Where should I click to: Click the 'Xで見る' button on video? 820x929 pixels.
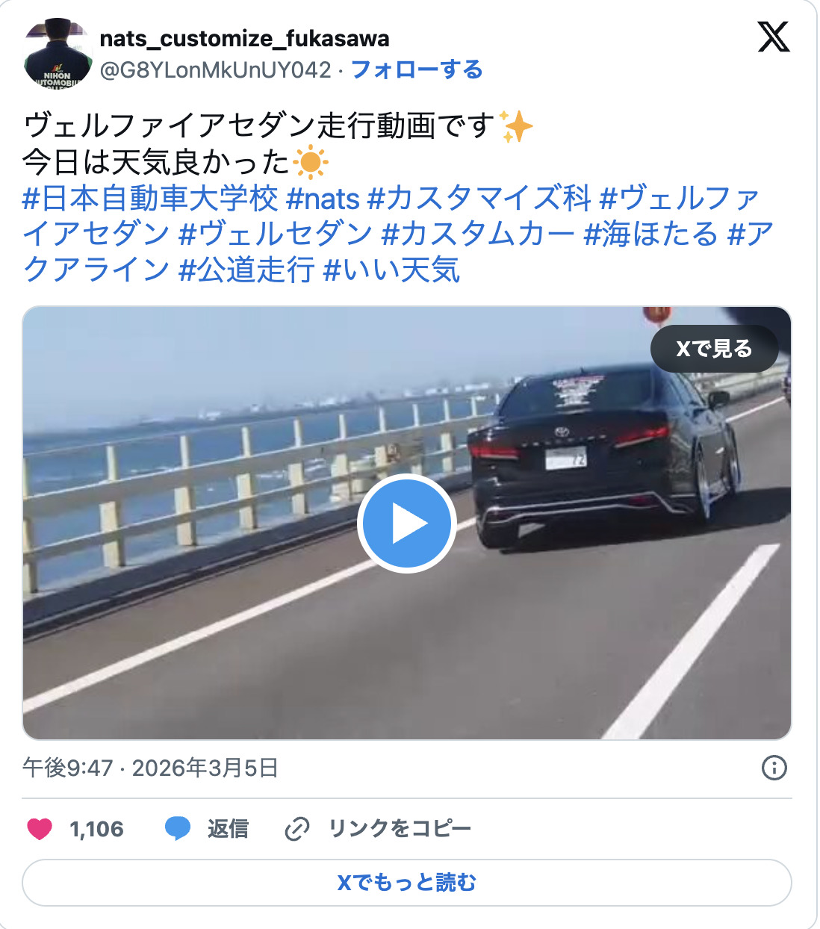tap(714, 349)
